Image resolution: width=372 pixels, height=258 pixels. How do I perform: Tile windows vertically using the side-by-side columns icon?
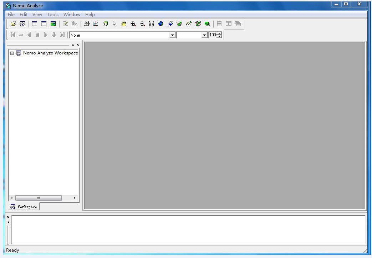tap(229, 24)
